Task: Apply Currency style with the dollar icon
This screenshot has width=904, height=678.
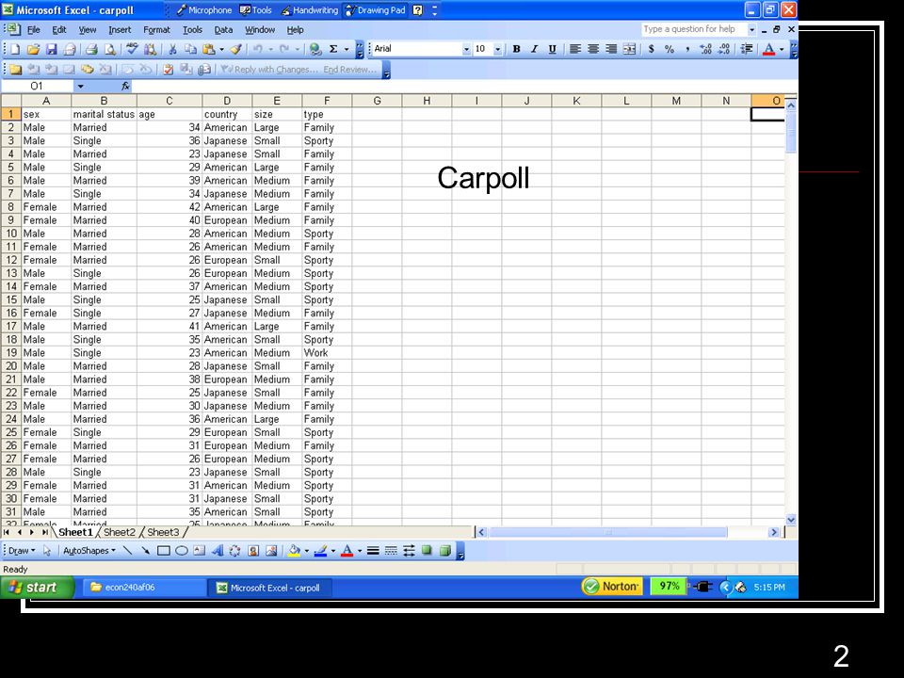Action: click(x=651, y=50)
